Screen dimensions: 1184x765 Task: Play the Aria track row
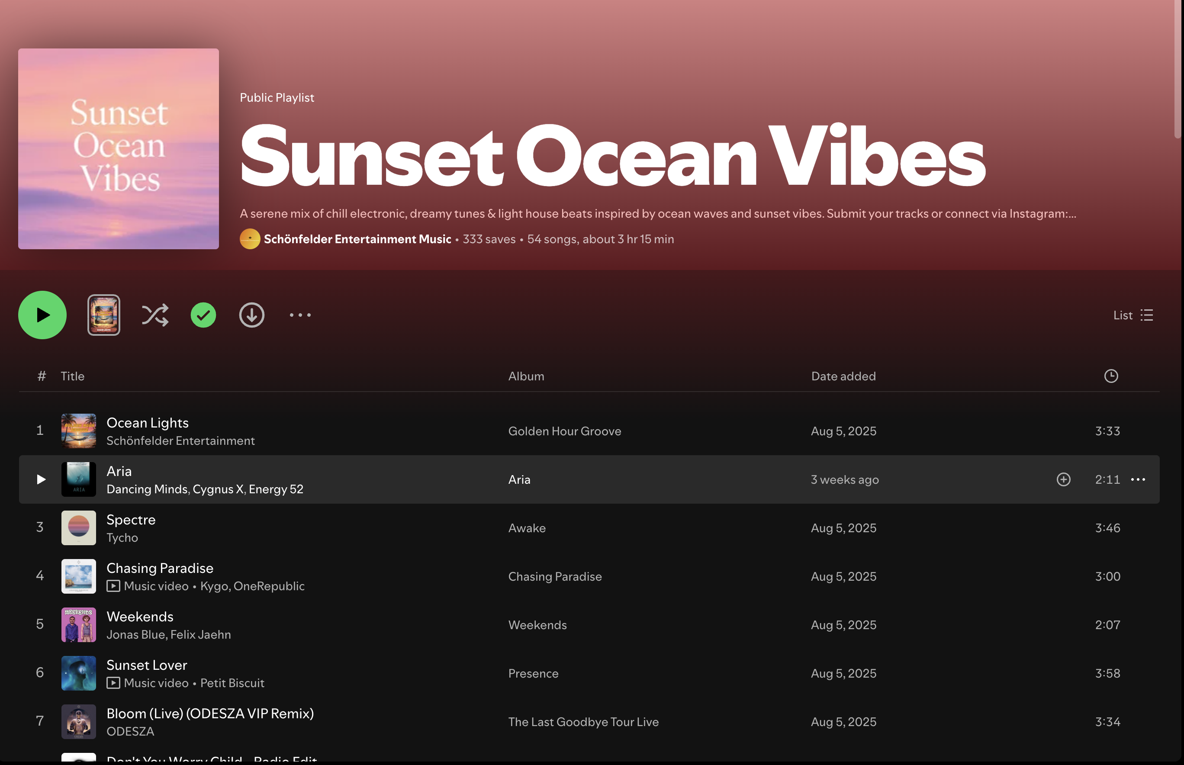coord(41,479)
